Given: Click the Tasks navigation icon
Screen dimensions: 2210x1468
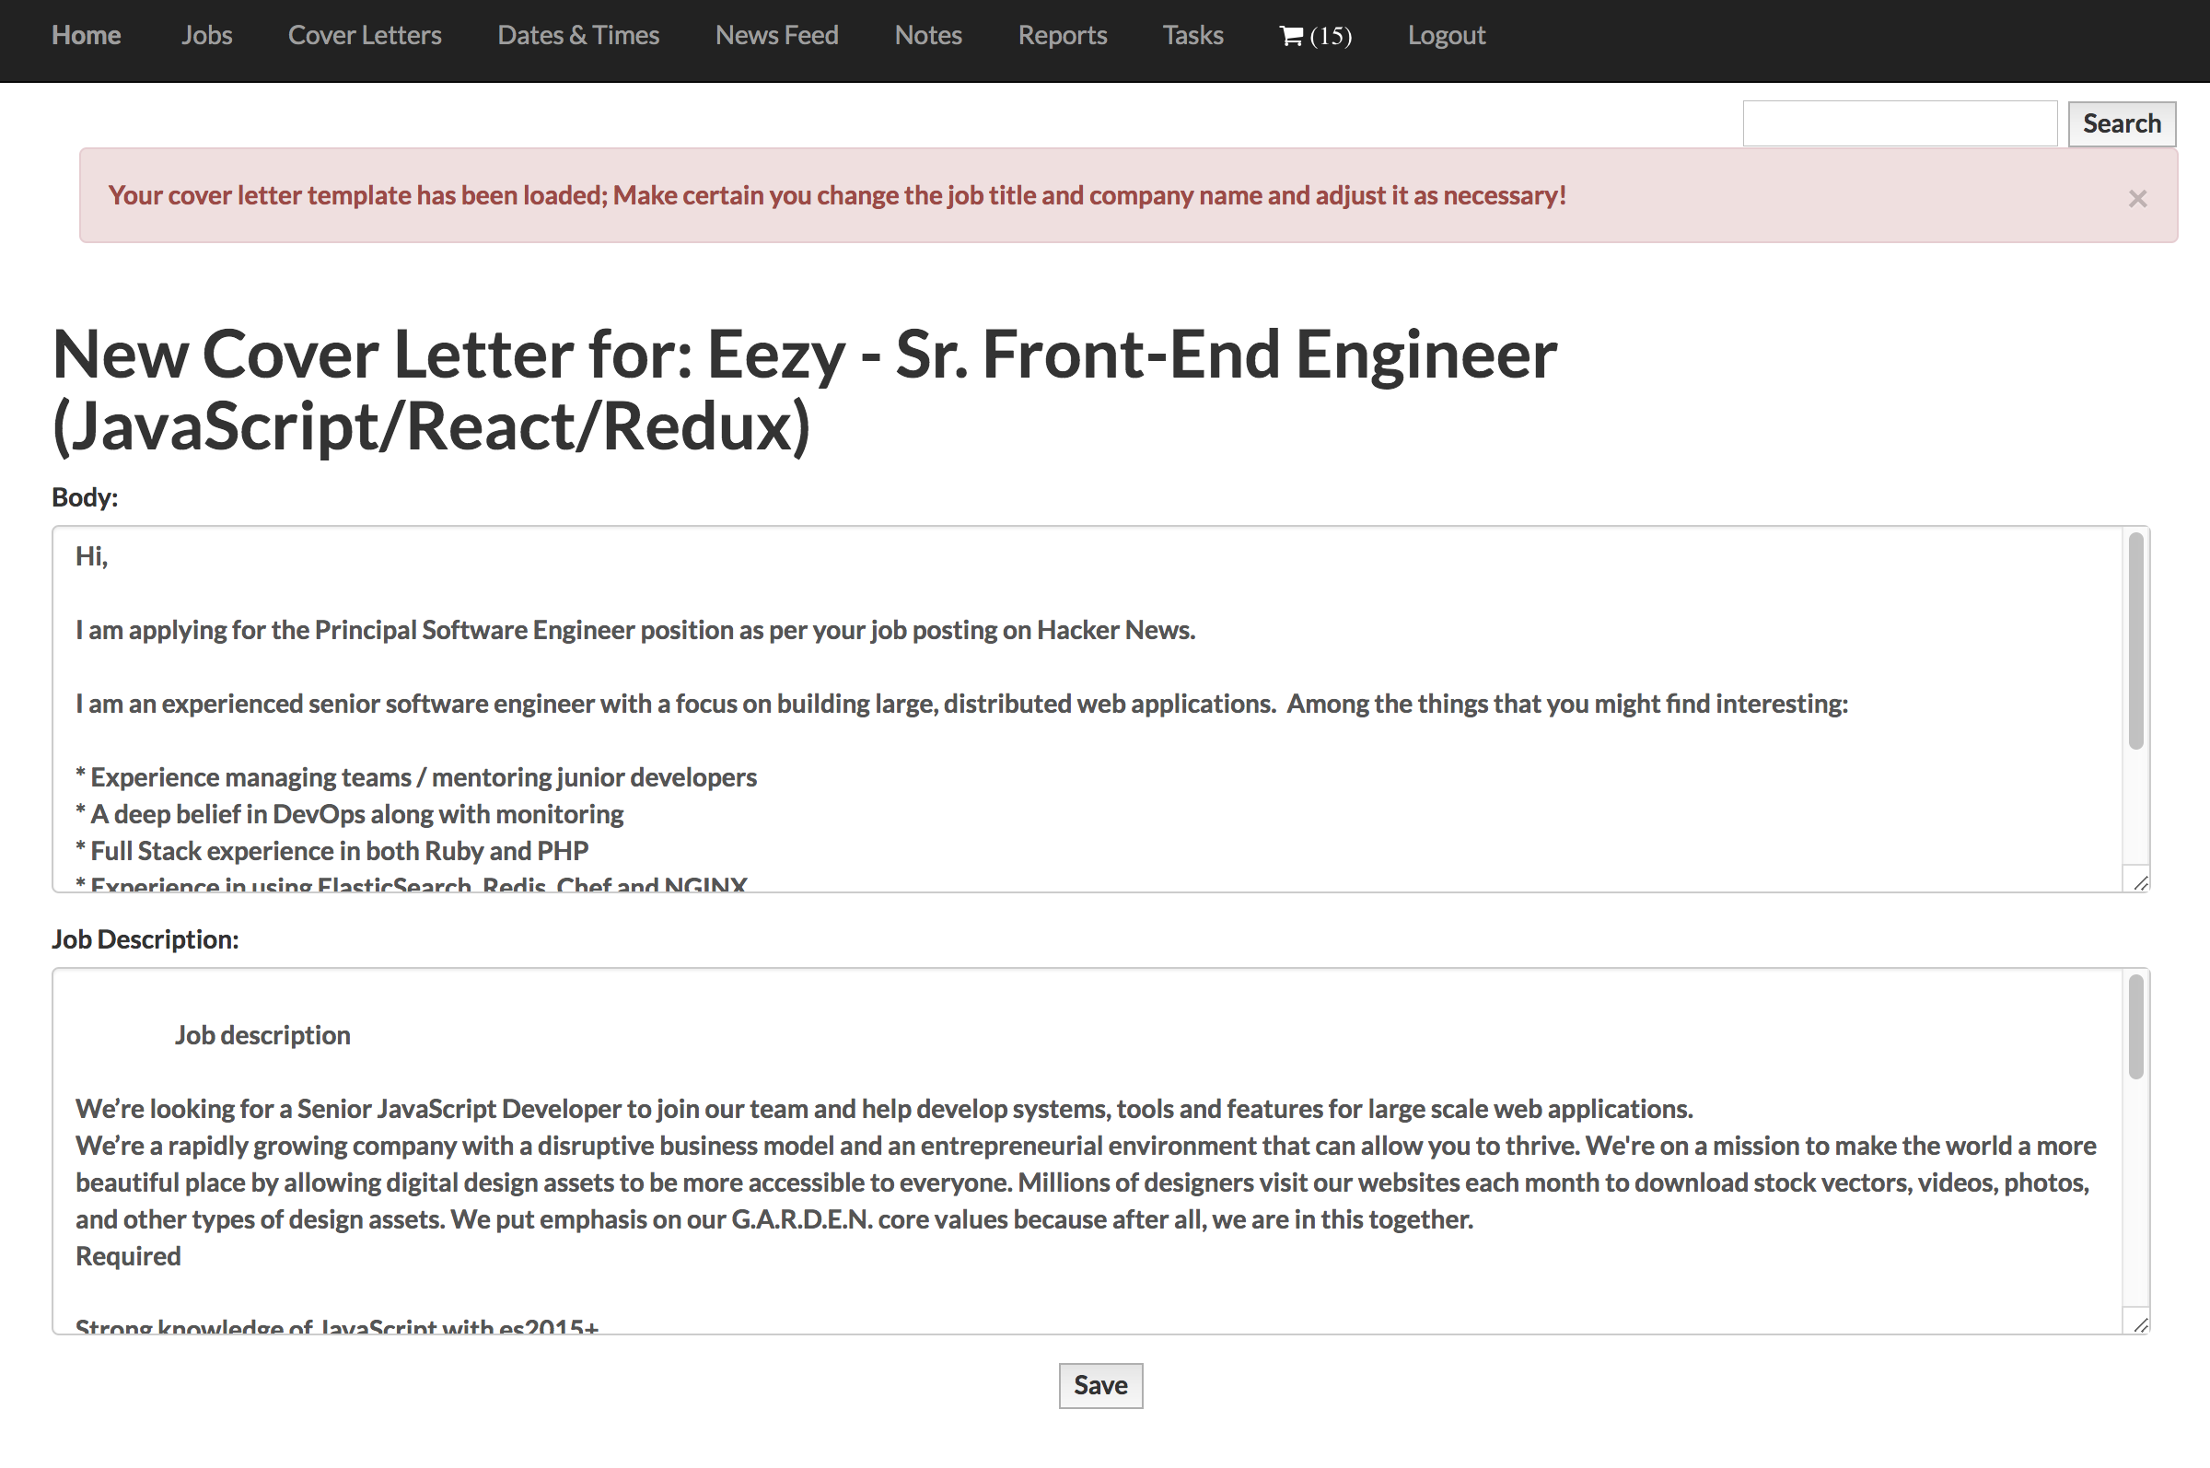Looking at the screenshot, I should coord(1191,34).
